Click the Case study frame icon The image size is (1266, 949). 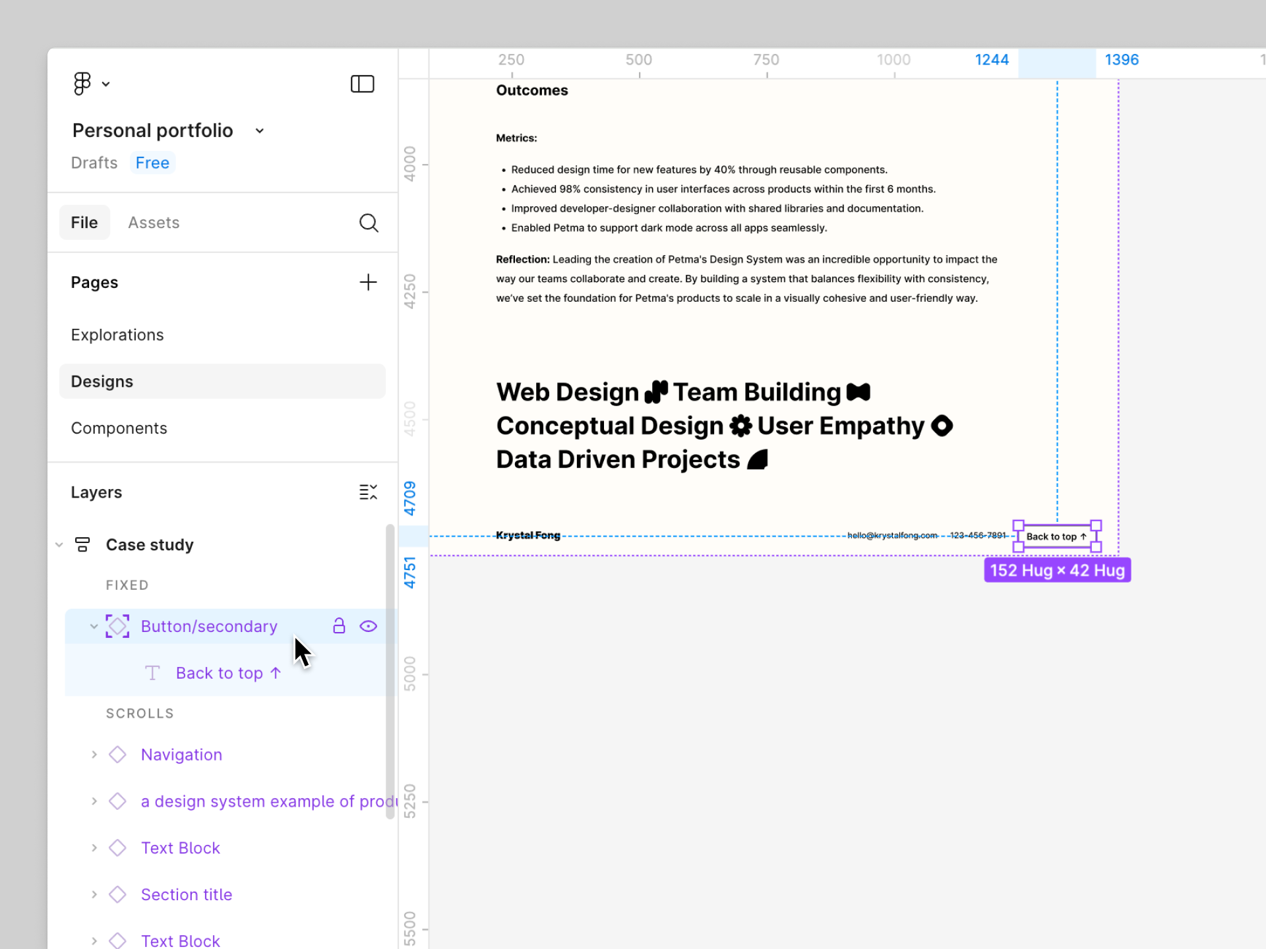tap(82, 545)
